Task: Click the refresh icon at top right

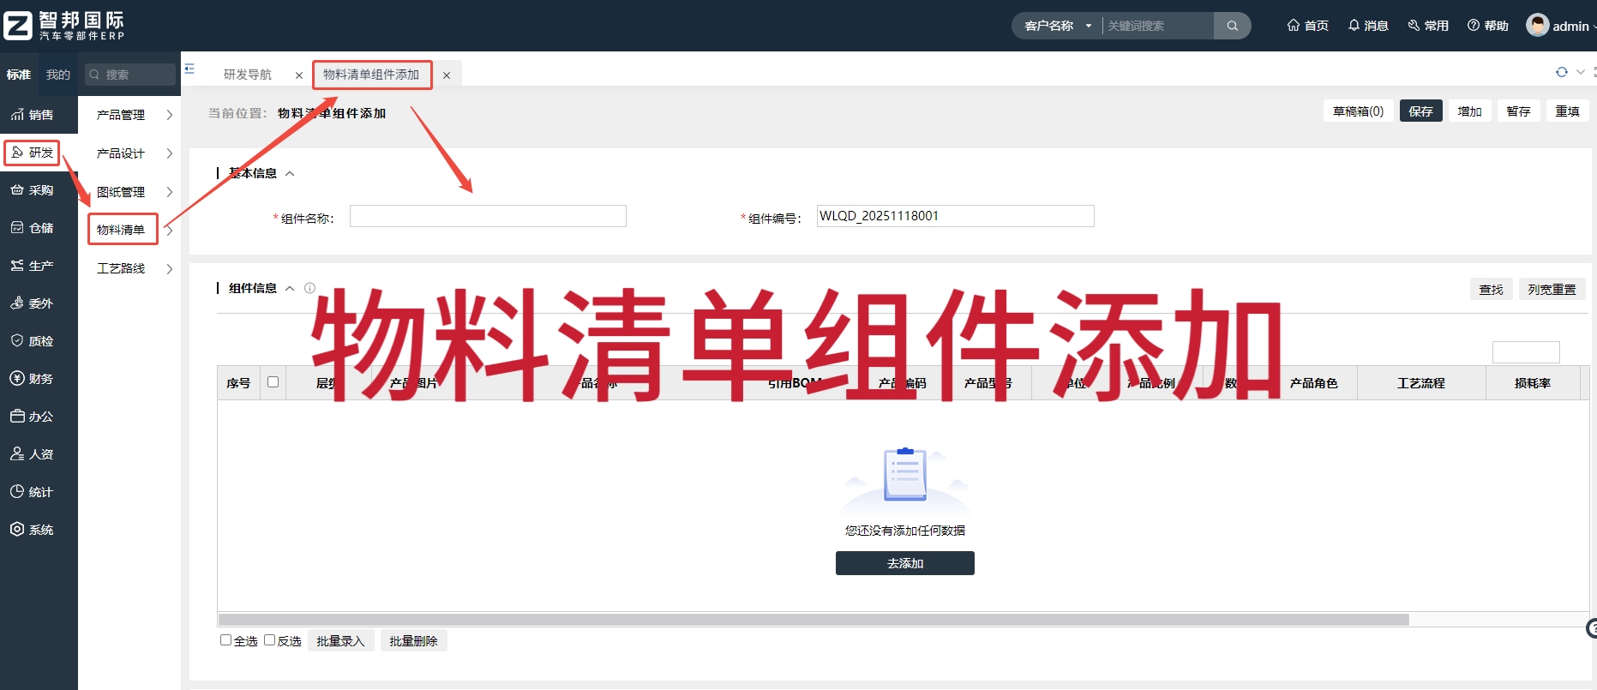Action: [1562, 72]
